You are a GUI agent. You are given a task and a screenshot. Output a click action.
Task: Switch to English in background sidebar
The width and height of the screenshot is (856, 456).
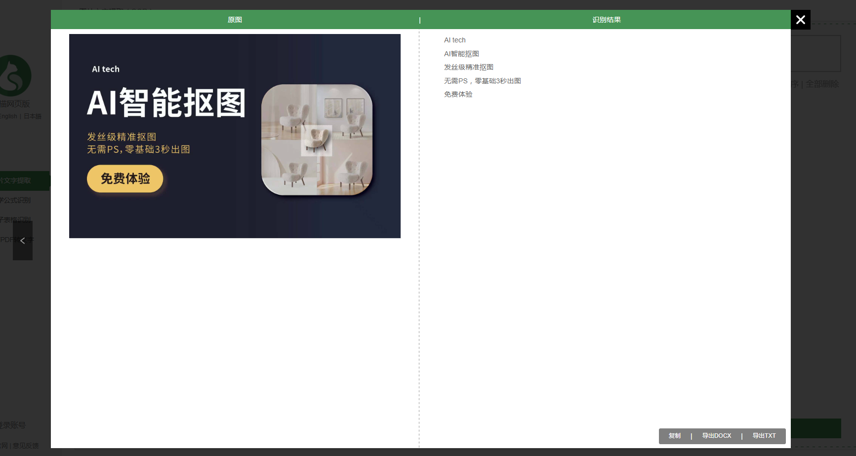point(8,116)
